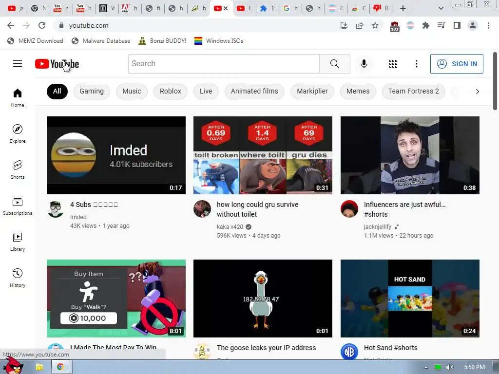Open the '4 Subs' video title
The image size is (499, 374).
94,205
